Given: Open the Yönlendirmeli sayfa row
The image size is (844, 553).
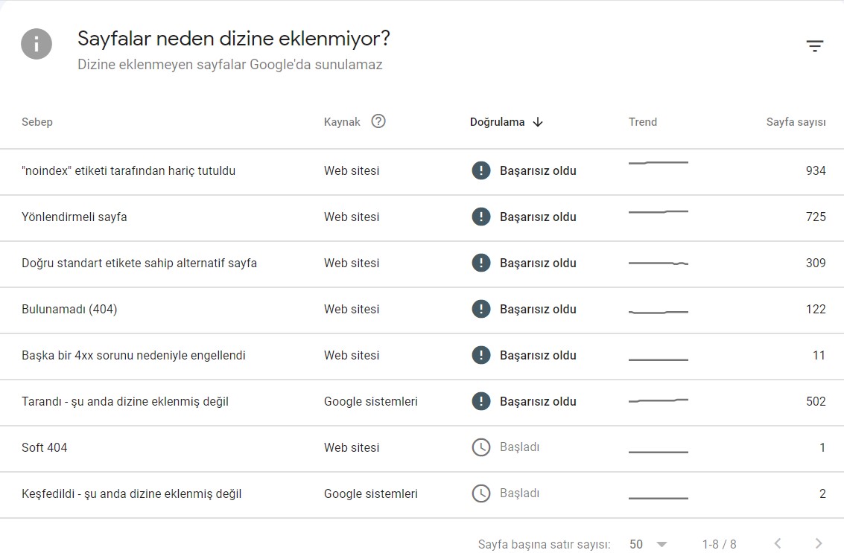Looking at the screenshot, I should pyautogui.click(x=422, y=217).
